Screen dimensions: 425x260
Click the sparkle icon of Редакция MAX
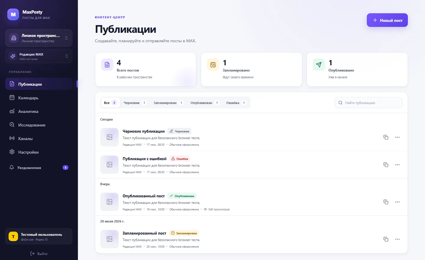pos(13,56)
